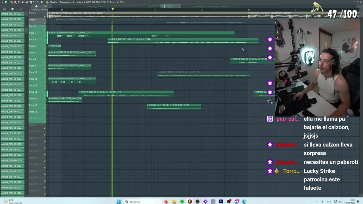Mute Track 8 using its green dot
This screenshot has width=363, height=204.
[45, 63]
